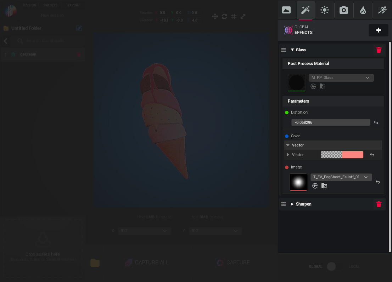This screenshot has width=392, height=282.
Task: Reset the Image texture to default
Action: (378, 182)
